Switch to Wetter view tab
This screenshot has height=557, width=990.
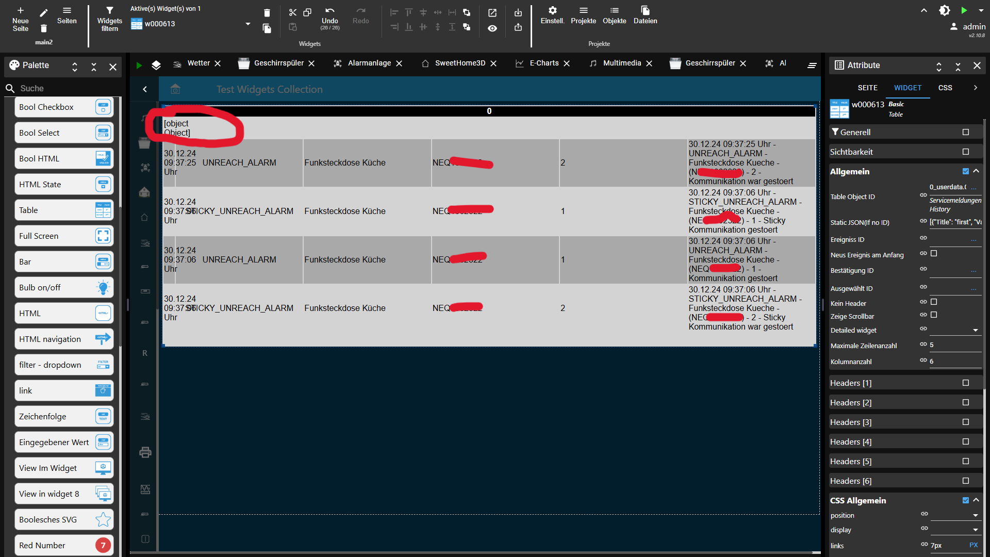click(198, 63)
